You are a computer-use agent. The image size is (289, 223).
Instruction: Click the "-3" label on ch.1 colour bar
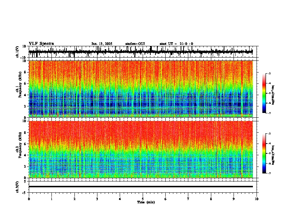269,73
